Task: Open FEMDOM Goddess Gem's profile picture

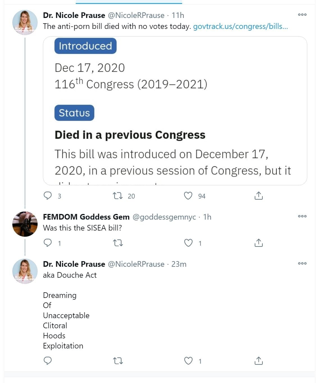Action: (25, 224)
